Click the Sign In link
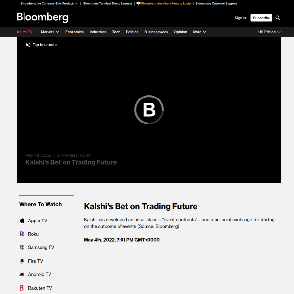 click(x=240, y=18)
